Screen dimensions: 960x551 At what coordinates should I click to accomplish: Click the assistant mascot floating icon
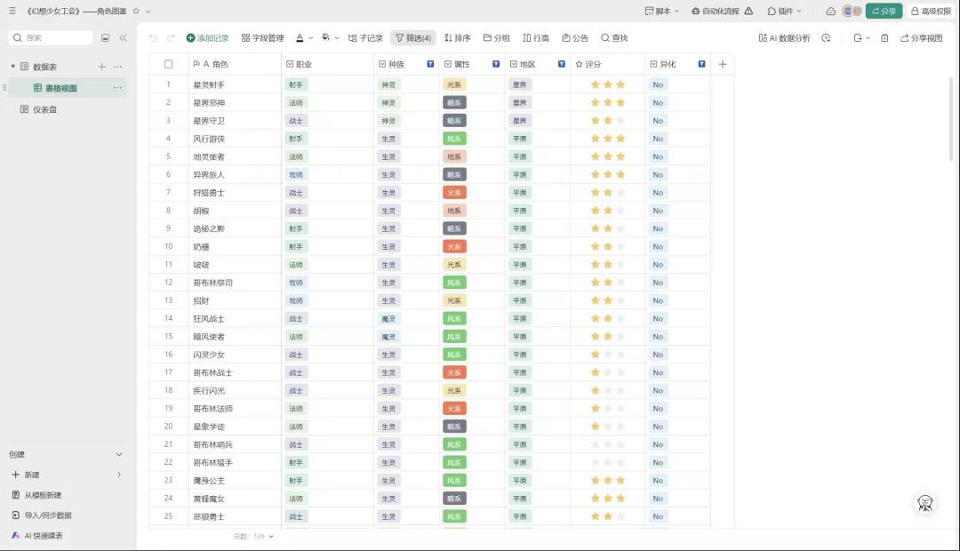(x=925, y=503)
